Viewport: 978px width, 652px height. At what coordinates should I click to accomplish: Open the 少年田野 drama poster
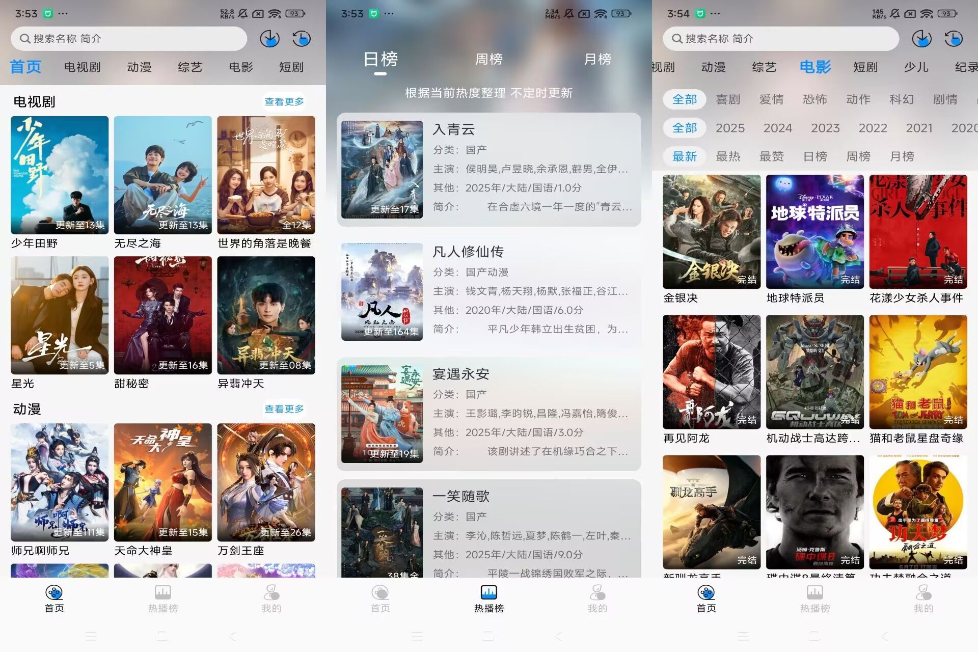[x=59, y=175]
